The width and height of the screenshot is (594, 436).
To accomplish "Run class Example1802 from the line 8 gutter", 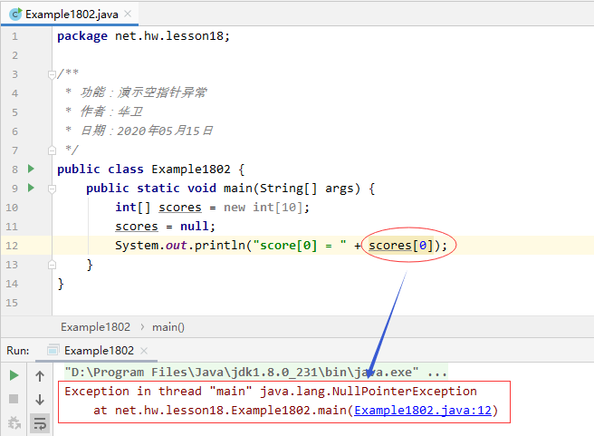I will pos(31,169).
